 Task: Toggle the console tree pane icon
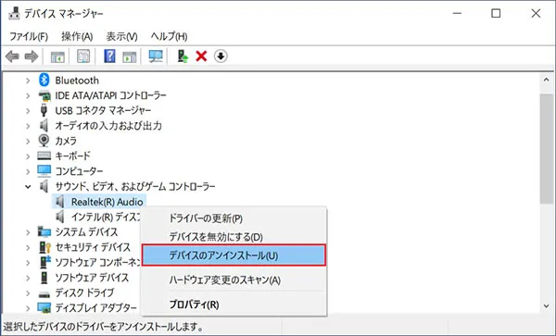57,56
